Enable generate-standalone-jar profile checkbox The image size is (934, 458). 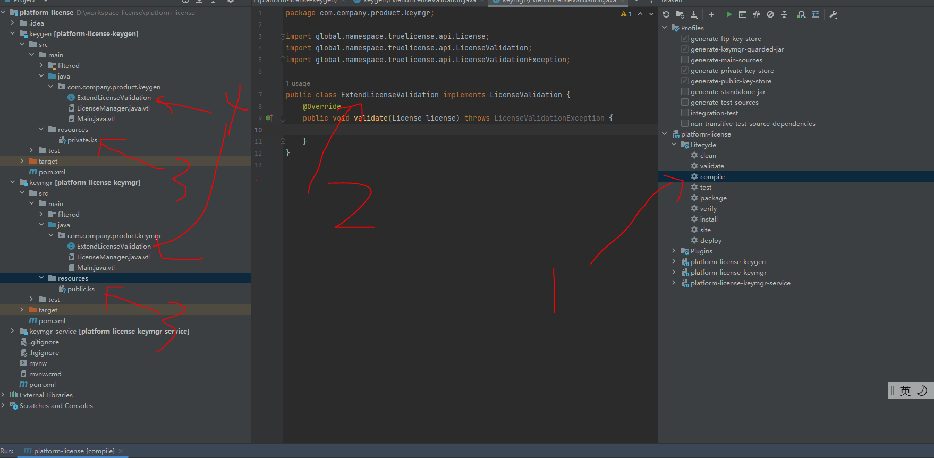pos(685,91)
